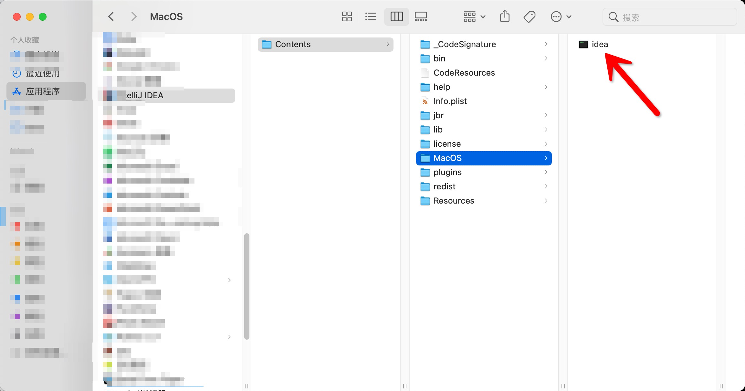Select 最近使用 in the sidebar
745x391 pixels.
[x=43, y=73]
